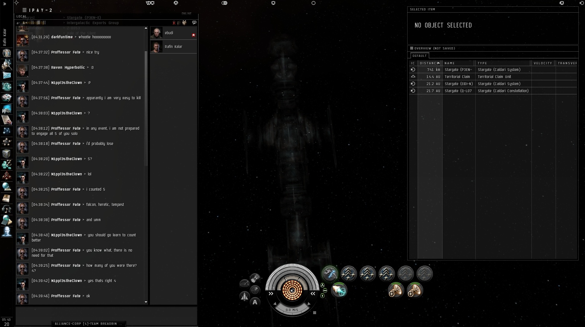Screen dimensions: 585x327
Task: Switch to the Local chat tab
Action: pyautogui.click(x=22, y=16)
